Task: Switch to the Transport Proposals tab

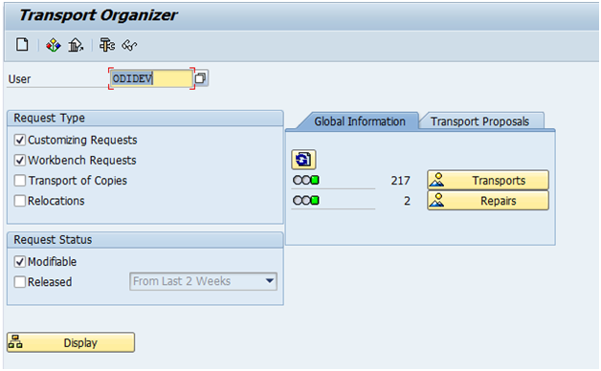Action: coord(479,121)
